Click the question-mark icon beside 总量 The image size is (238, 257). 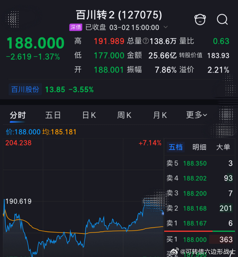[x=145, y=41]
